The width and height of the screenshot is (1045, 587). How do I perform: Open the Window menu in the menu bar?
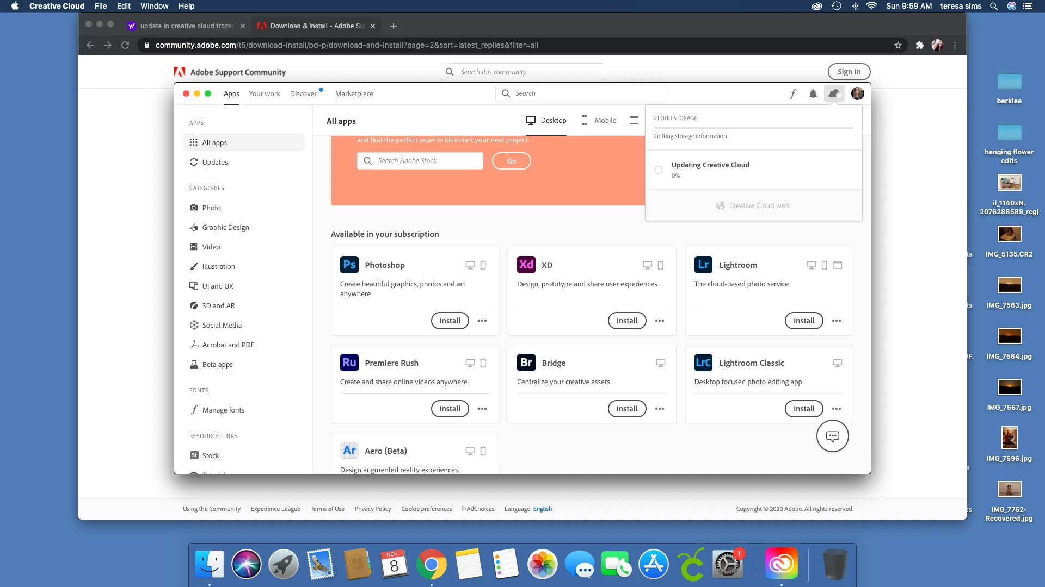point(154,6)
